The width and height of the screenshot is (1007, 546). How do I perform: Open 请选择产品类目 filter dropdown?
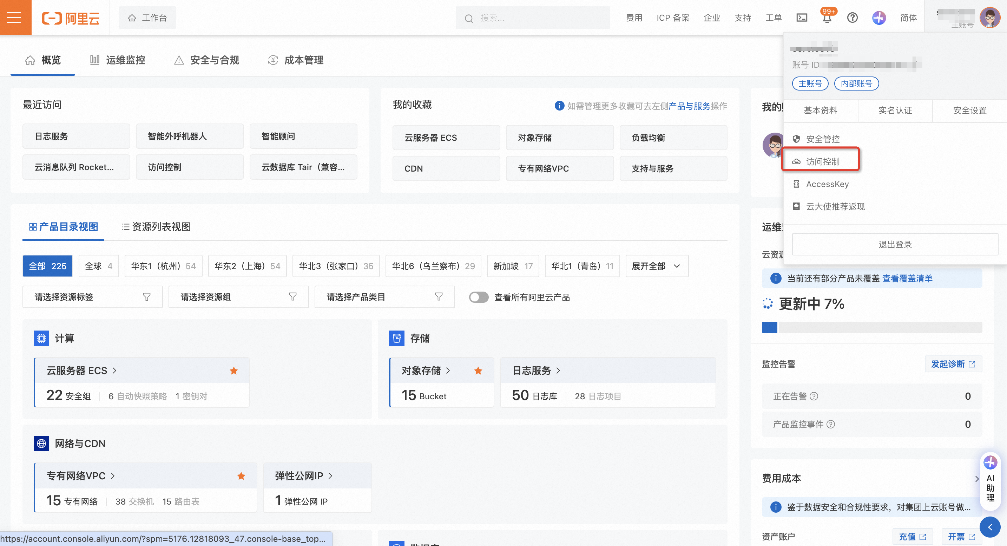(x=384, y=297)
